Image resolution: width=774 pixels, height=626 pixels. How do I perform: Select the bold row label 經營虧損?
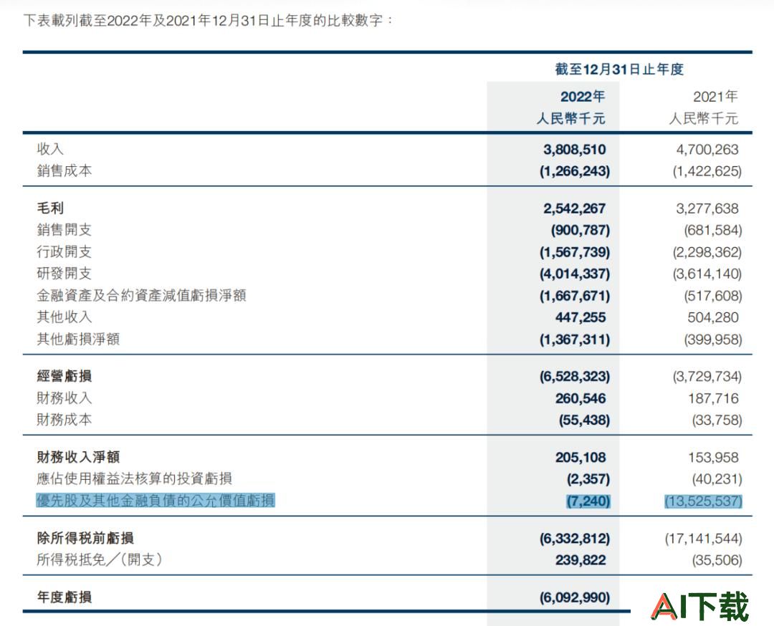[x=64, y=376]
